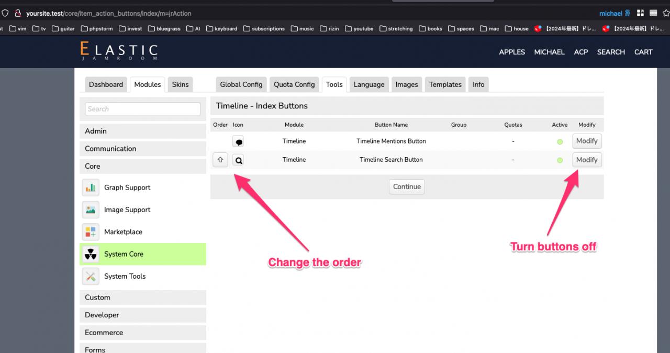The height and width of the screenshot is (353, 670).
Task: Switch to the Modules tab
Action: (148, 84)
